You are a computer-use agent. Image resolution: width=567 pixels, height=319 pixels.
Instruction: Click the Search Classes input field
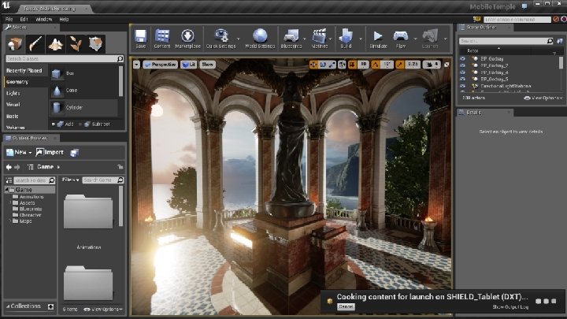[65, 58]
